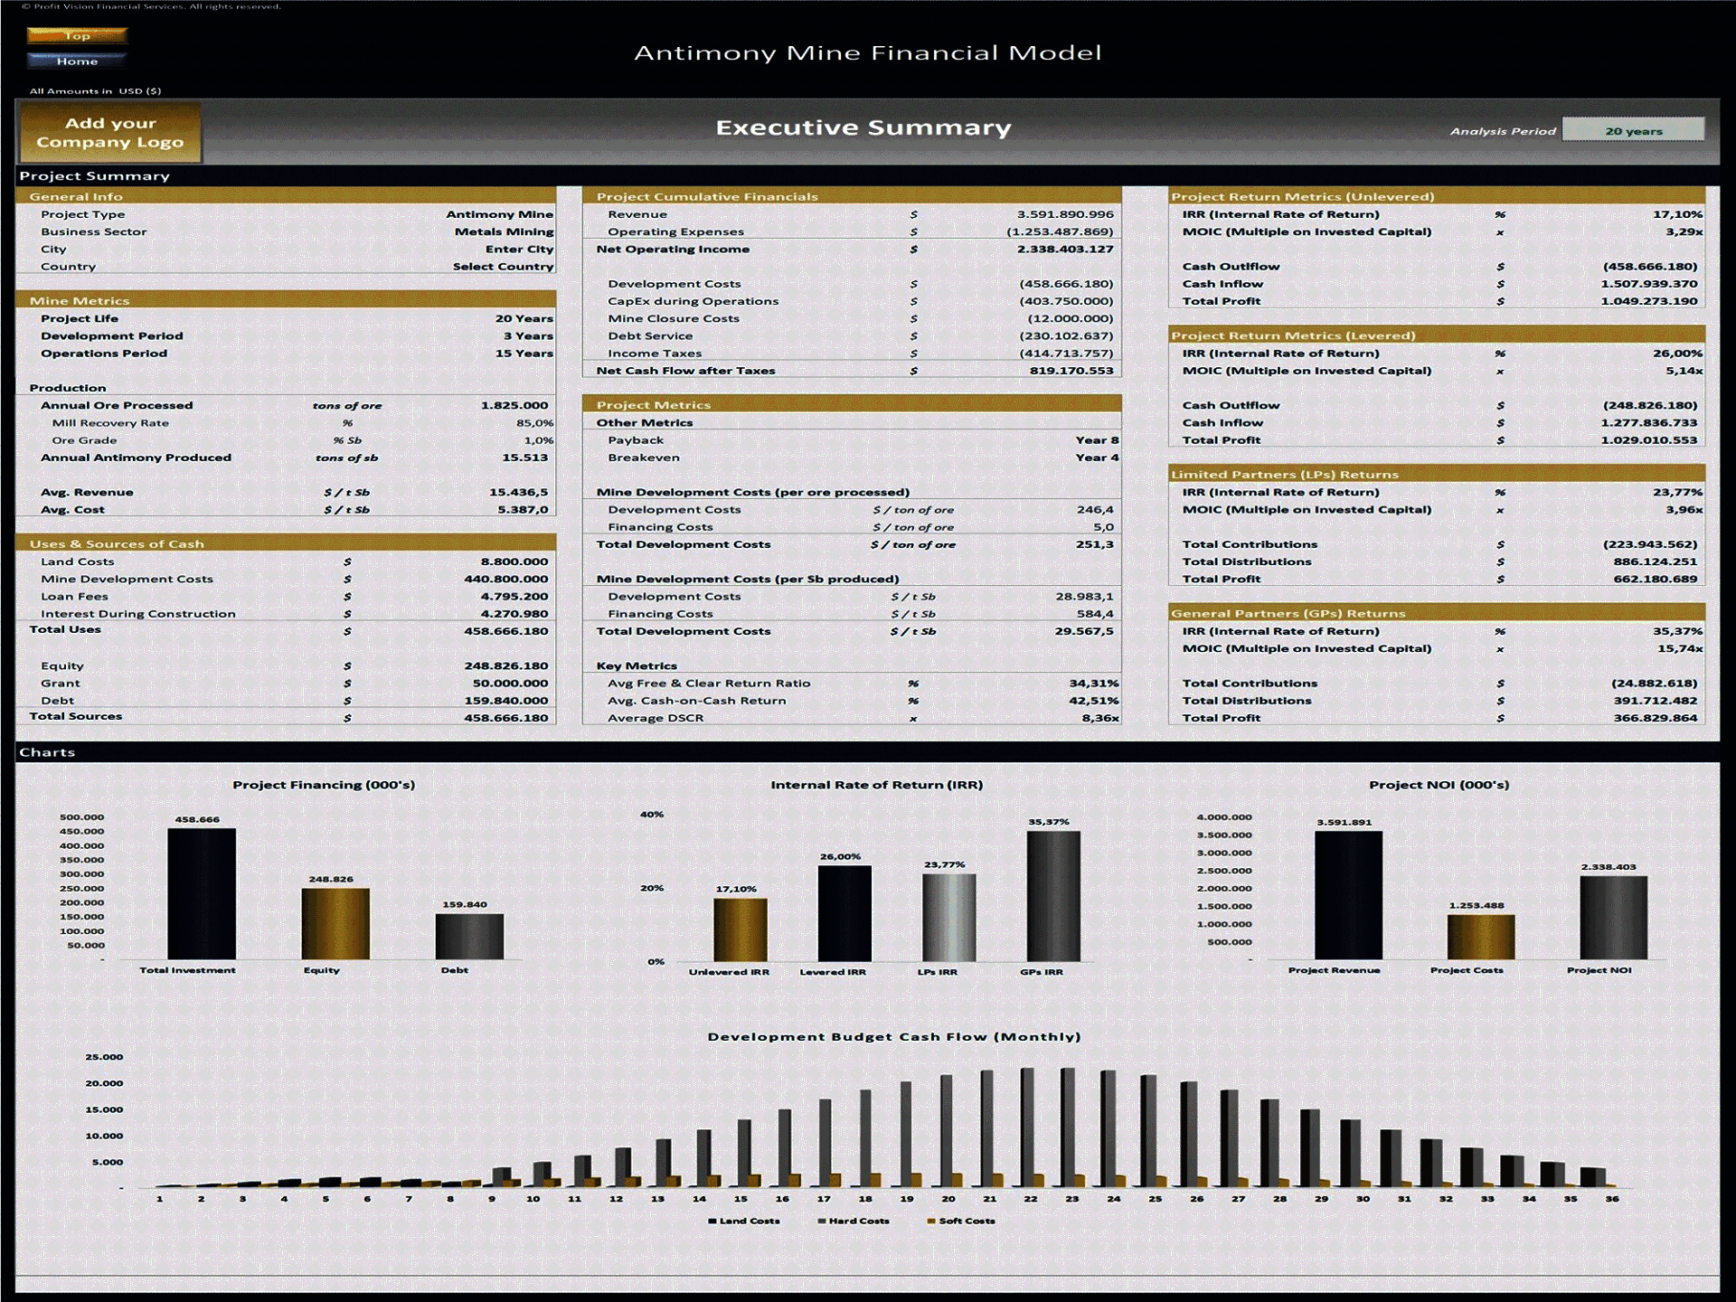Select Land Costs value 8.800.000
The height and width of the screenshot is (1302, 1736).
[514, 561]
